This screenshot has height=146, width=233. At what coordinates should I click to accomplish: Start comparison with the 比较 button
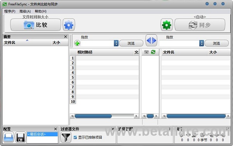pyautogui.click(x=36, y=25)
